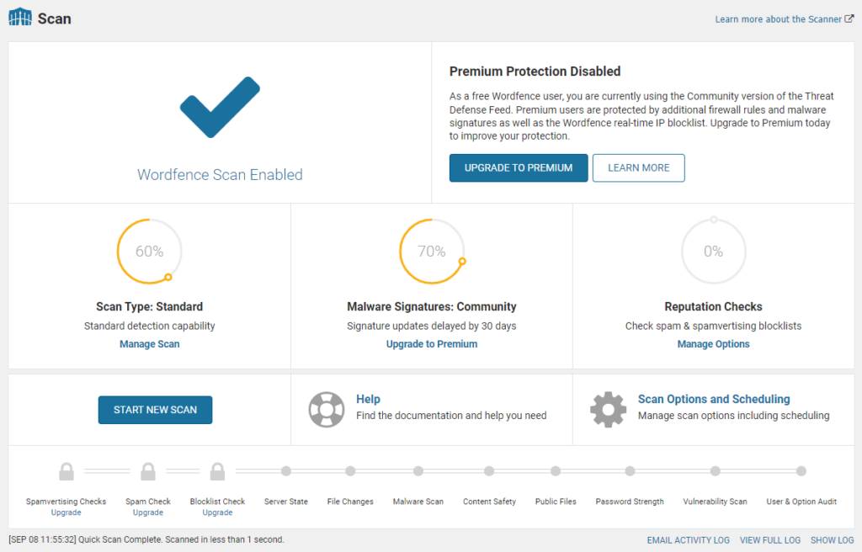The width and height of the screenshot is (862, 552).
Task: Click Show Log
Action: [833, 540]
